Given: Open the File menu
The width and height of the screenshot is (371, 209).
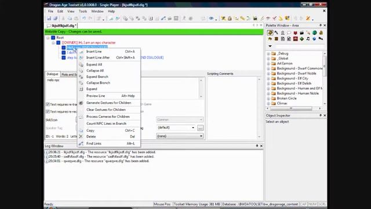Looking at the screenshot, I should tap(50, 11).
